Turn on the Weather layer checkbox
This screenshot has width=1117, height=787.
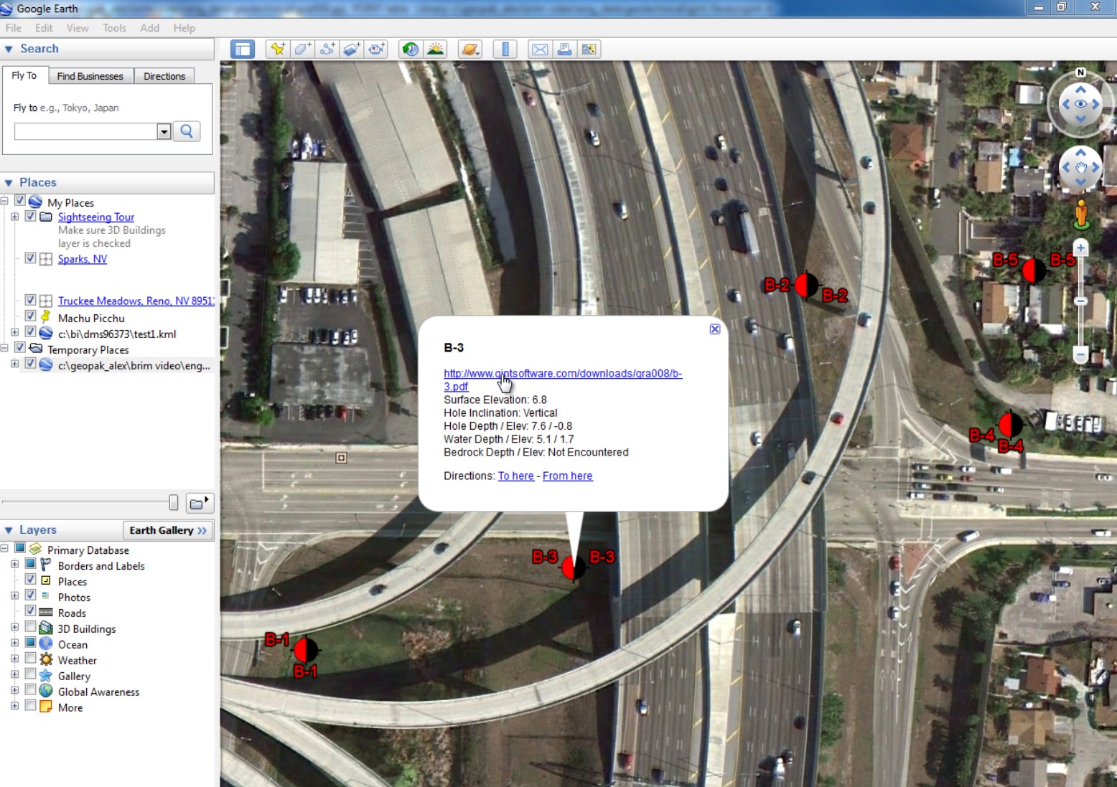click(30, 659)
